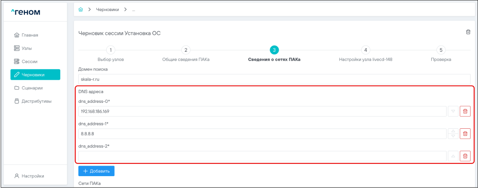Click Черновики breadcrumb link
478x188 pixels.
pyautogui.click(x=107, y=9)
